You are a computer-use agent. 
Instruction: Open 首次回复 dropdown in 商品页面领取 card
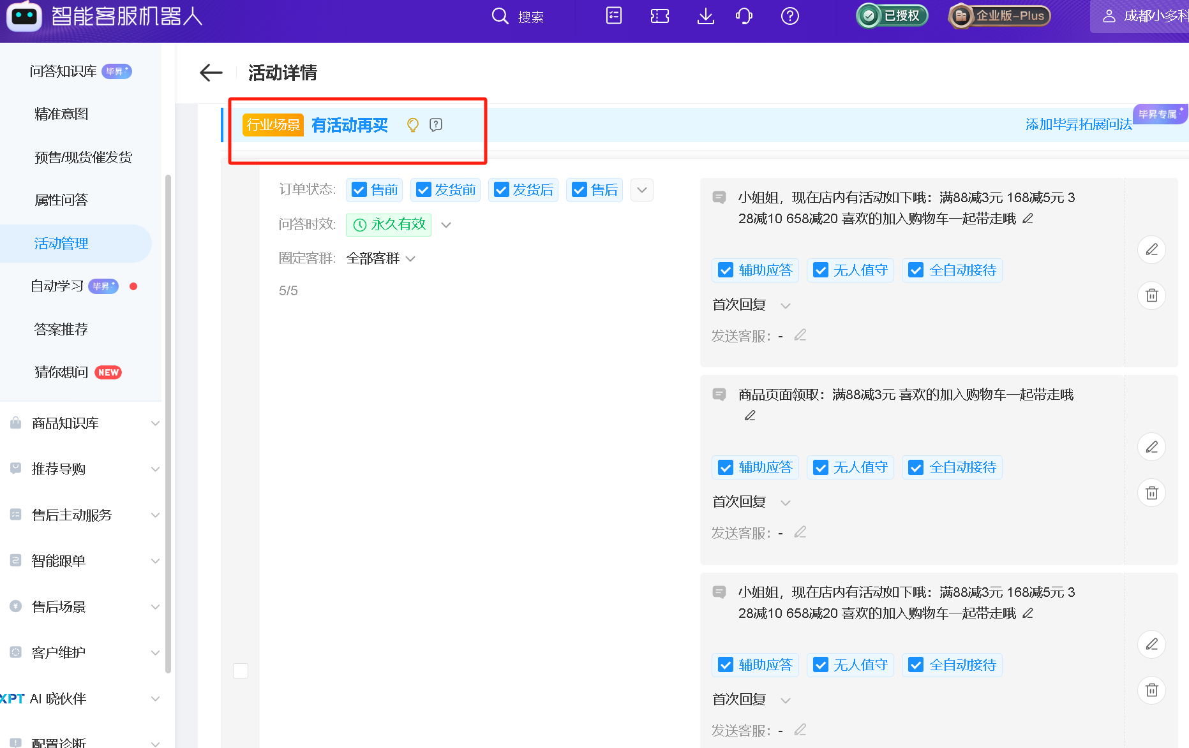click(786, 502)
